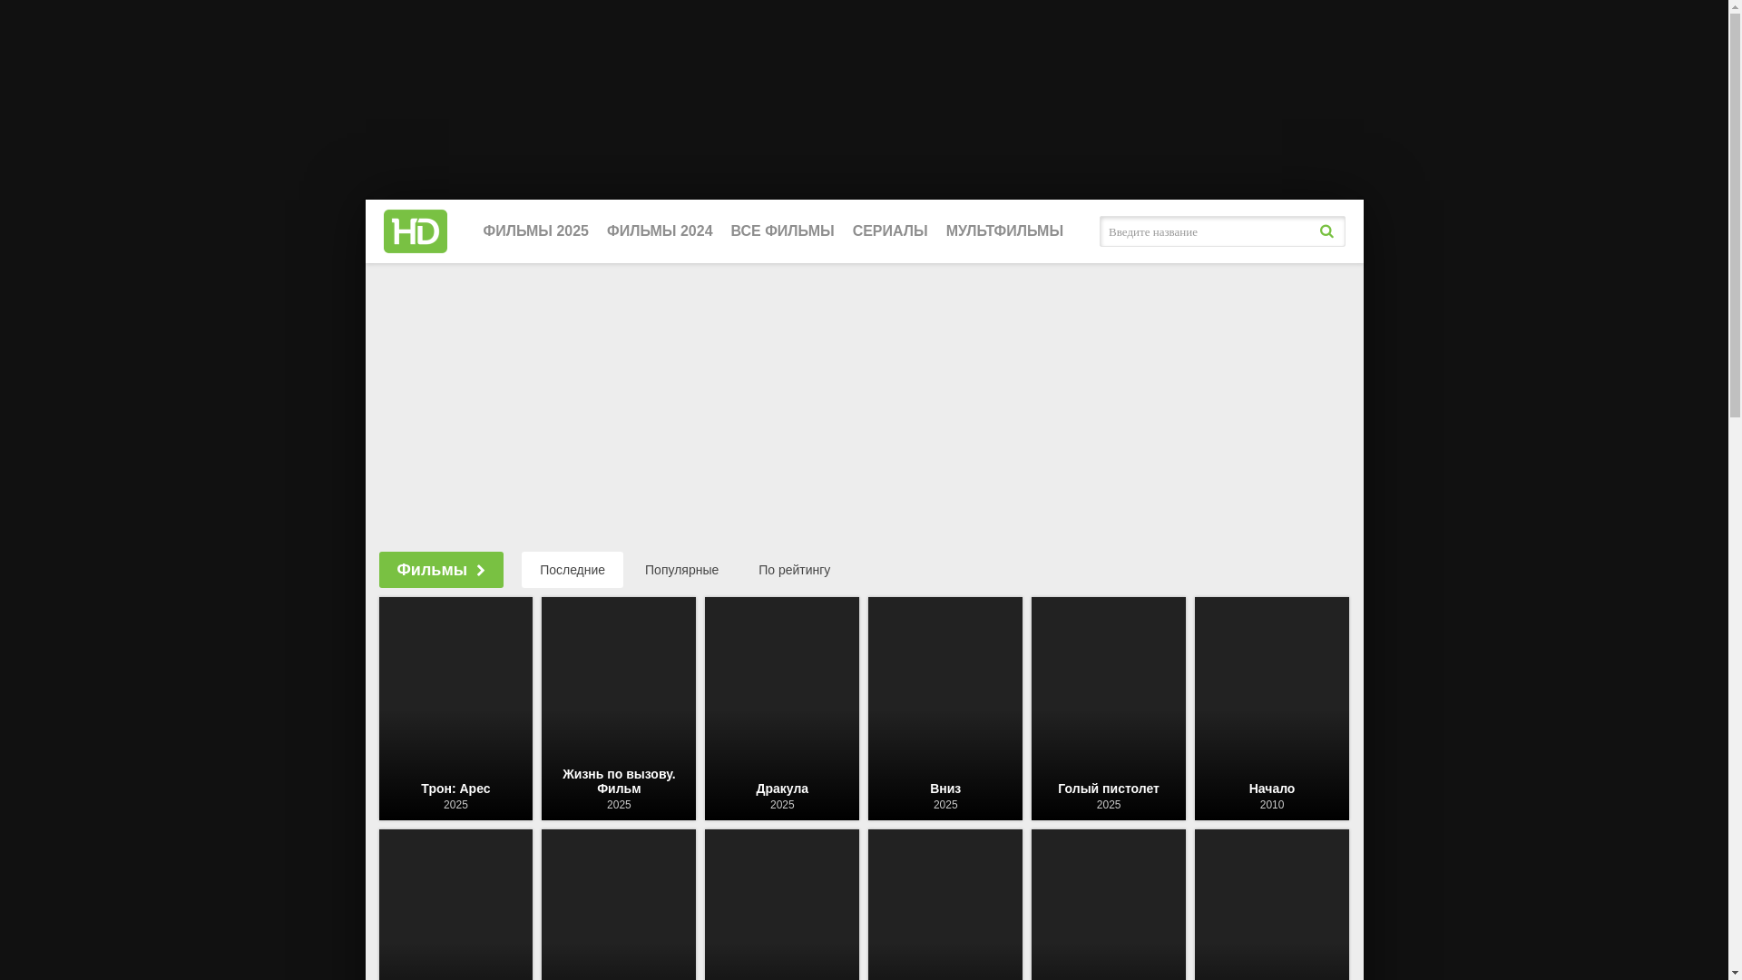The image size is (1742, 980).
Task: Click the green HD site logo
Action: [x=415, y=231]
